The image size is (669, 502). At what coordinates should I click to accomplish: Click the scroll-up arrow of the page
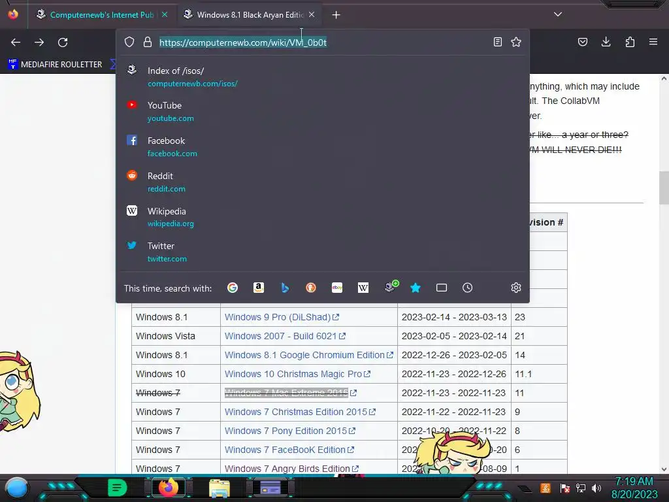coord(664,78)
